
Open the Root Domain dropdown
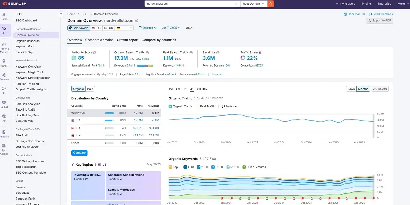[254, 4]
